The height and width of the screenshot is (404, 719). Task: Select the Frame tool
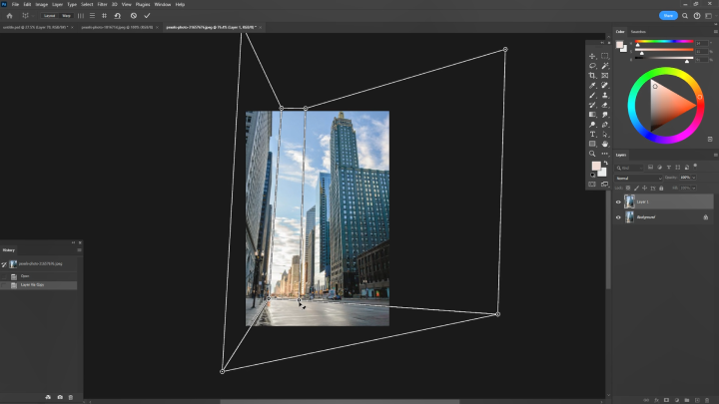(605, 76)
